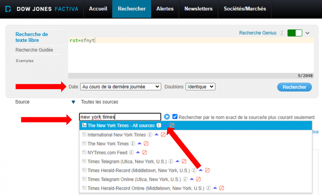The height and width of the screenshot is (195, 322).
Task: Show info for Times Herald-Record Online (Middletown)
Action: [x=208, y=188]
